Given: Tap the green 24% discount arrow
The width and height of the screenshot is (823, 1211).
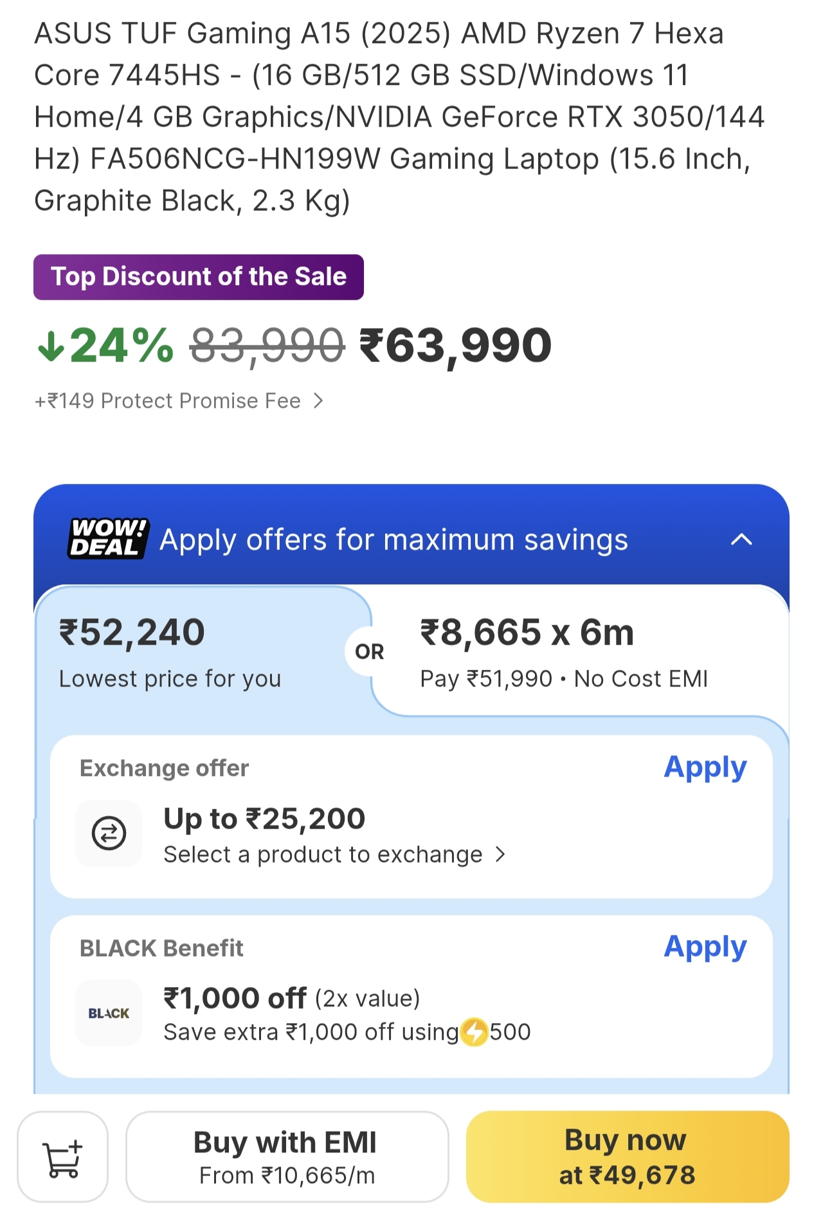Looking at the screenshot, I should pos(51,346).
